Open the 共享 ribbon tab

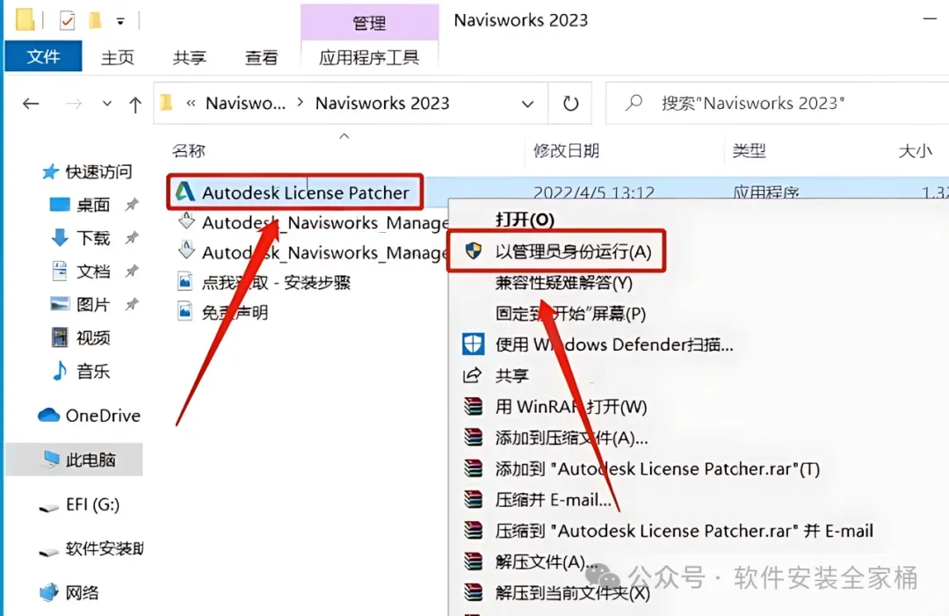pyautogui.click(x=190, y=57)
